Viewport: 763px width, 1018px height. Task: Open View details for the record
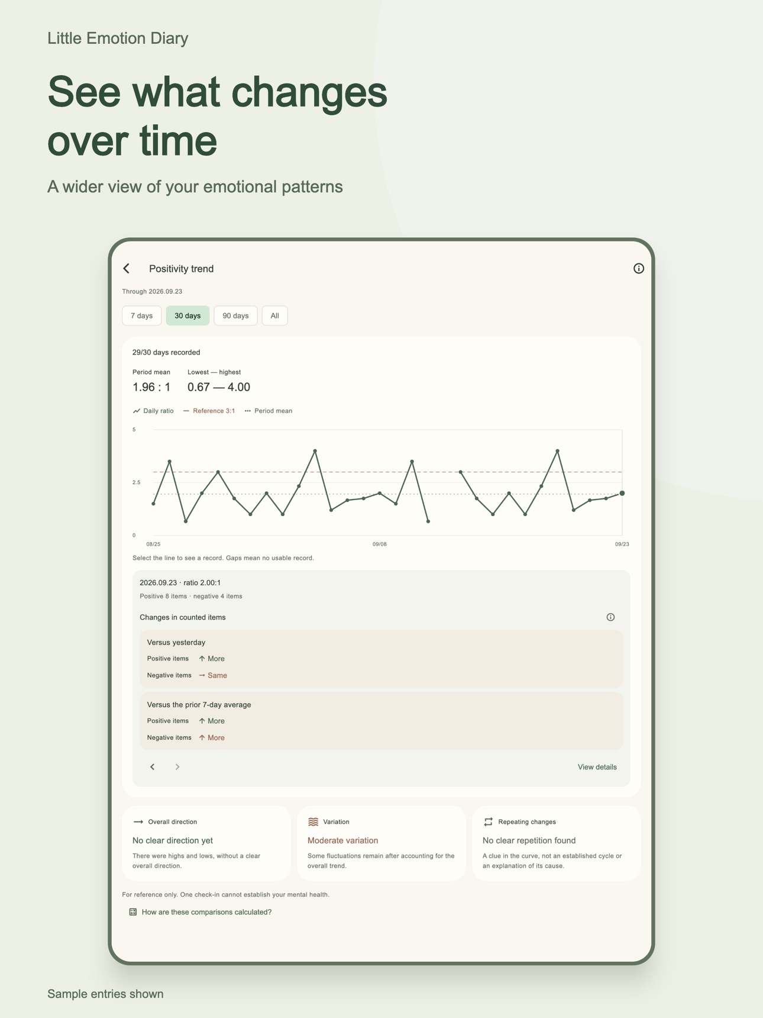click(597, 767)
